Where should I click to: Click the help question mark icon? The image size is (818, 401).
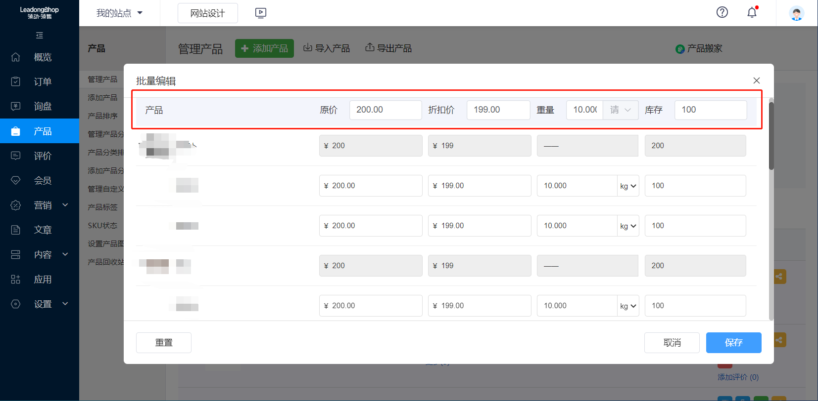(x=722, y=12)
